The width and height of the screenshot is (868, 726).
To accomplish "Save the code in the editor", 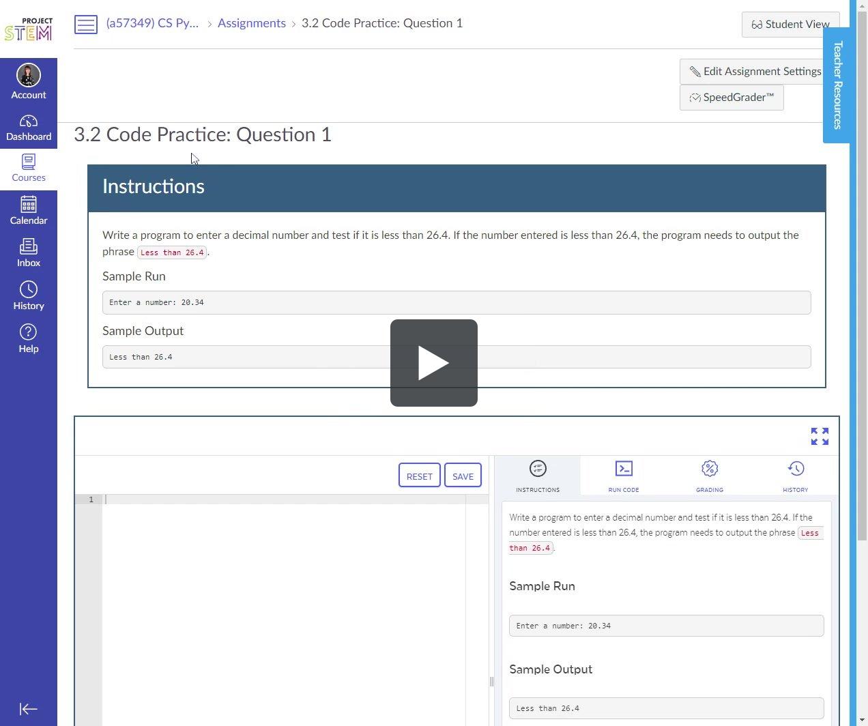I will tap(463, 476).
